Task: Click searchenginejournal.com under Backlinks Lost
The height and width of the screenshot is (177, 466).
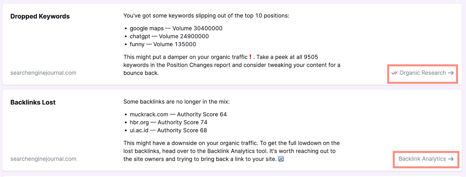Action: tap(43, 159)
